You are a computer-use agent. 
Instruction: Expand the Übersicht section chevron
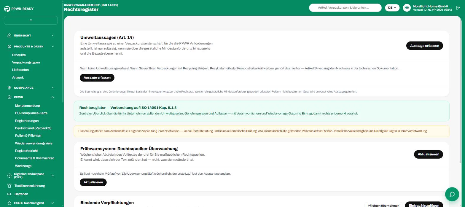[53, 36]
